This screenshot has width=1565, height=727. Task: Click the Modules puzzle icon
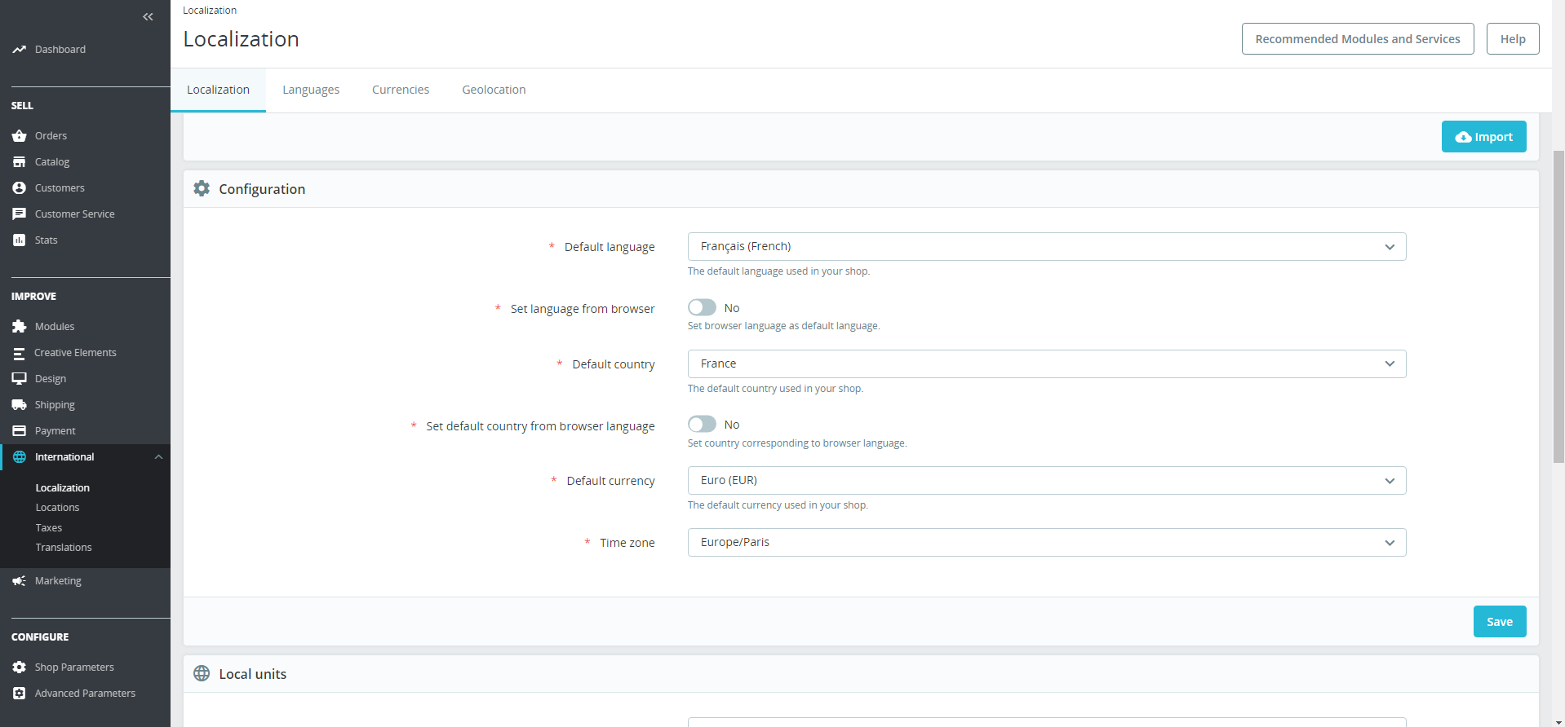(20, 327)
